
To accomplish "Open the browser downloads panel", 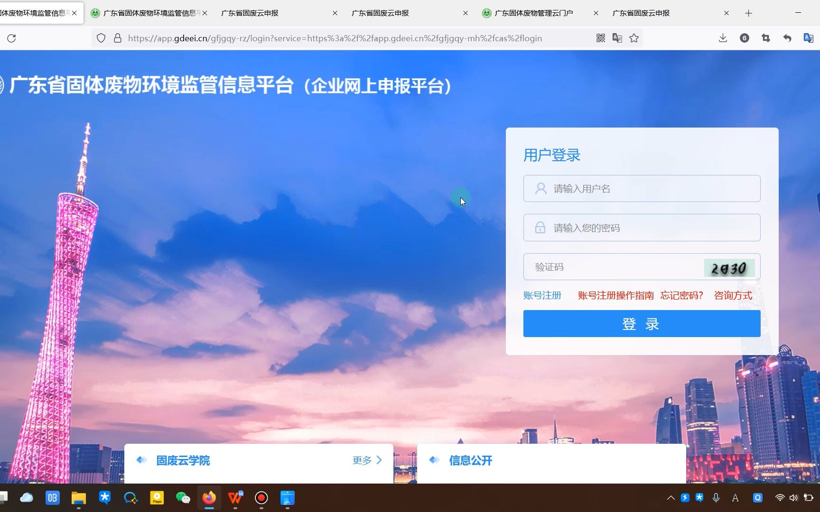I will click(723, 38).
